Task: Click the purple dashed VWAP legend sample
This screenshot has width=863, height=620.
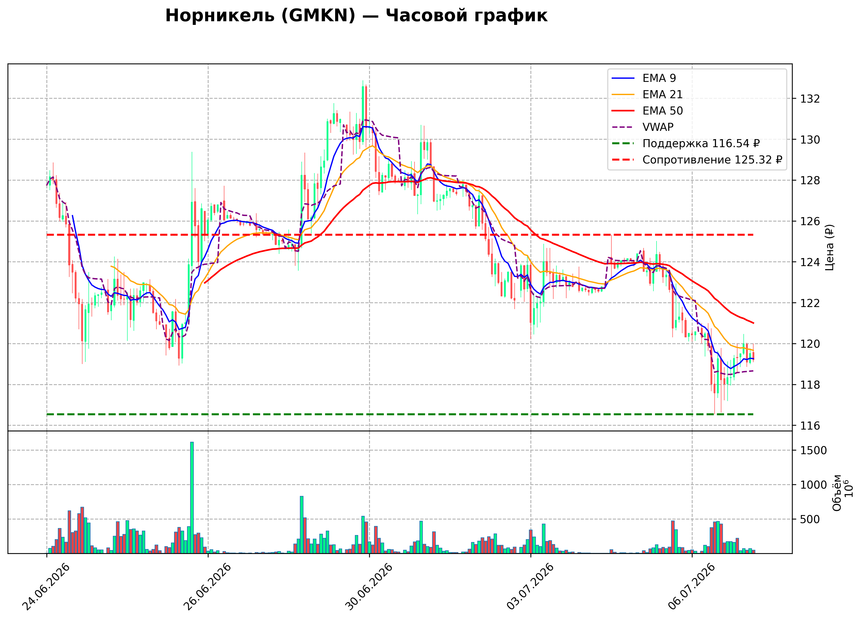Action: coord(623,127)
